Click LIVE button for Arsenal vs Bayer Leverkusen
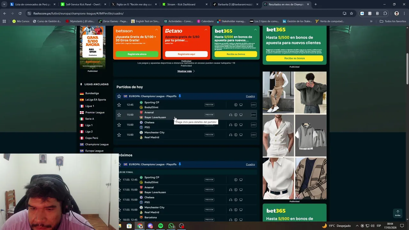Image resolution: width=409 pixels, height=230 pixels. coord(253,115)
